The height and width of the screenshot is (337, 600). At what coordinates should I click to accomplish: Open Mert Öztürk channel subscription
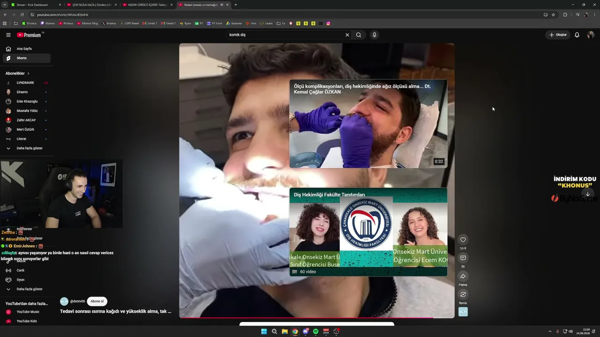pos(27,130)
